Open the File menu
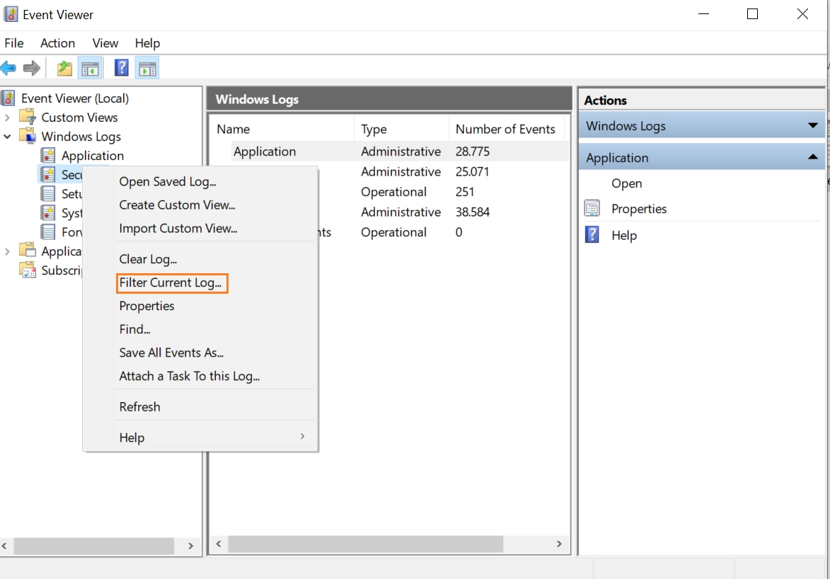The width and height of the screenshot is (830, 579). [x=13, y=43]
